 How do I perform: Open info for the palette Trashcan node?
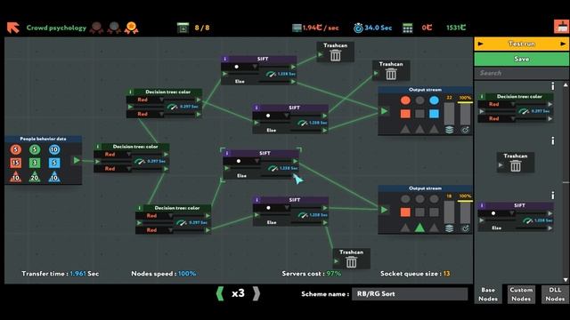coord(553,140)
